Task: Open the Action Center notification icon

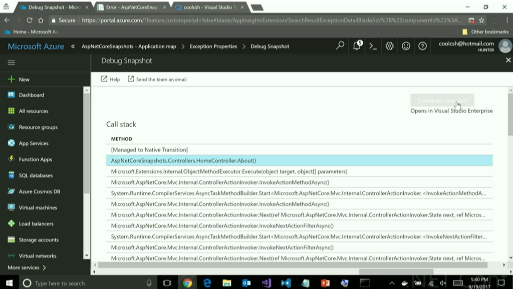Action: point(501,283)
